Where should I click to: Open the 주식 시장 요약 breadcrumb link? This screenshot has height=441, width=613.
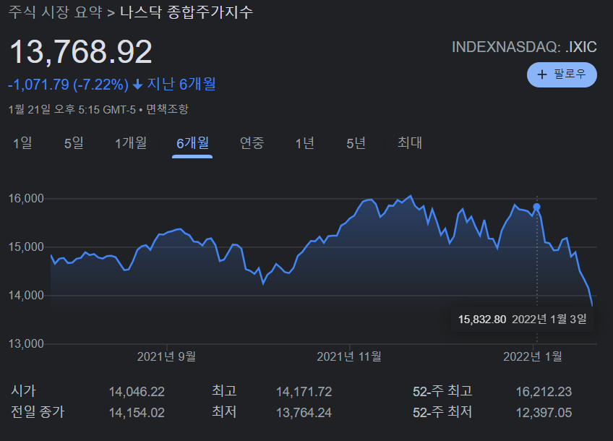[56, 12]
